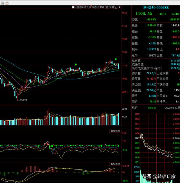Open 指标说明 for the MACD panel
The width and height of the screenshot is (180, 183).
point(115,164)
